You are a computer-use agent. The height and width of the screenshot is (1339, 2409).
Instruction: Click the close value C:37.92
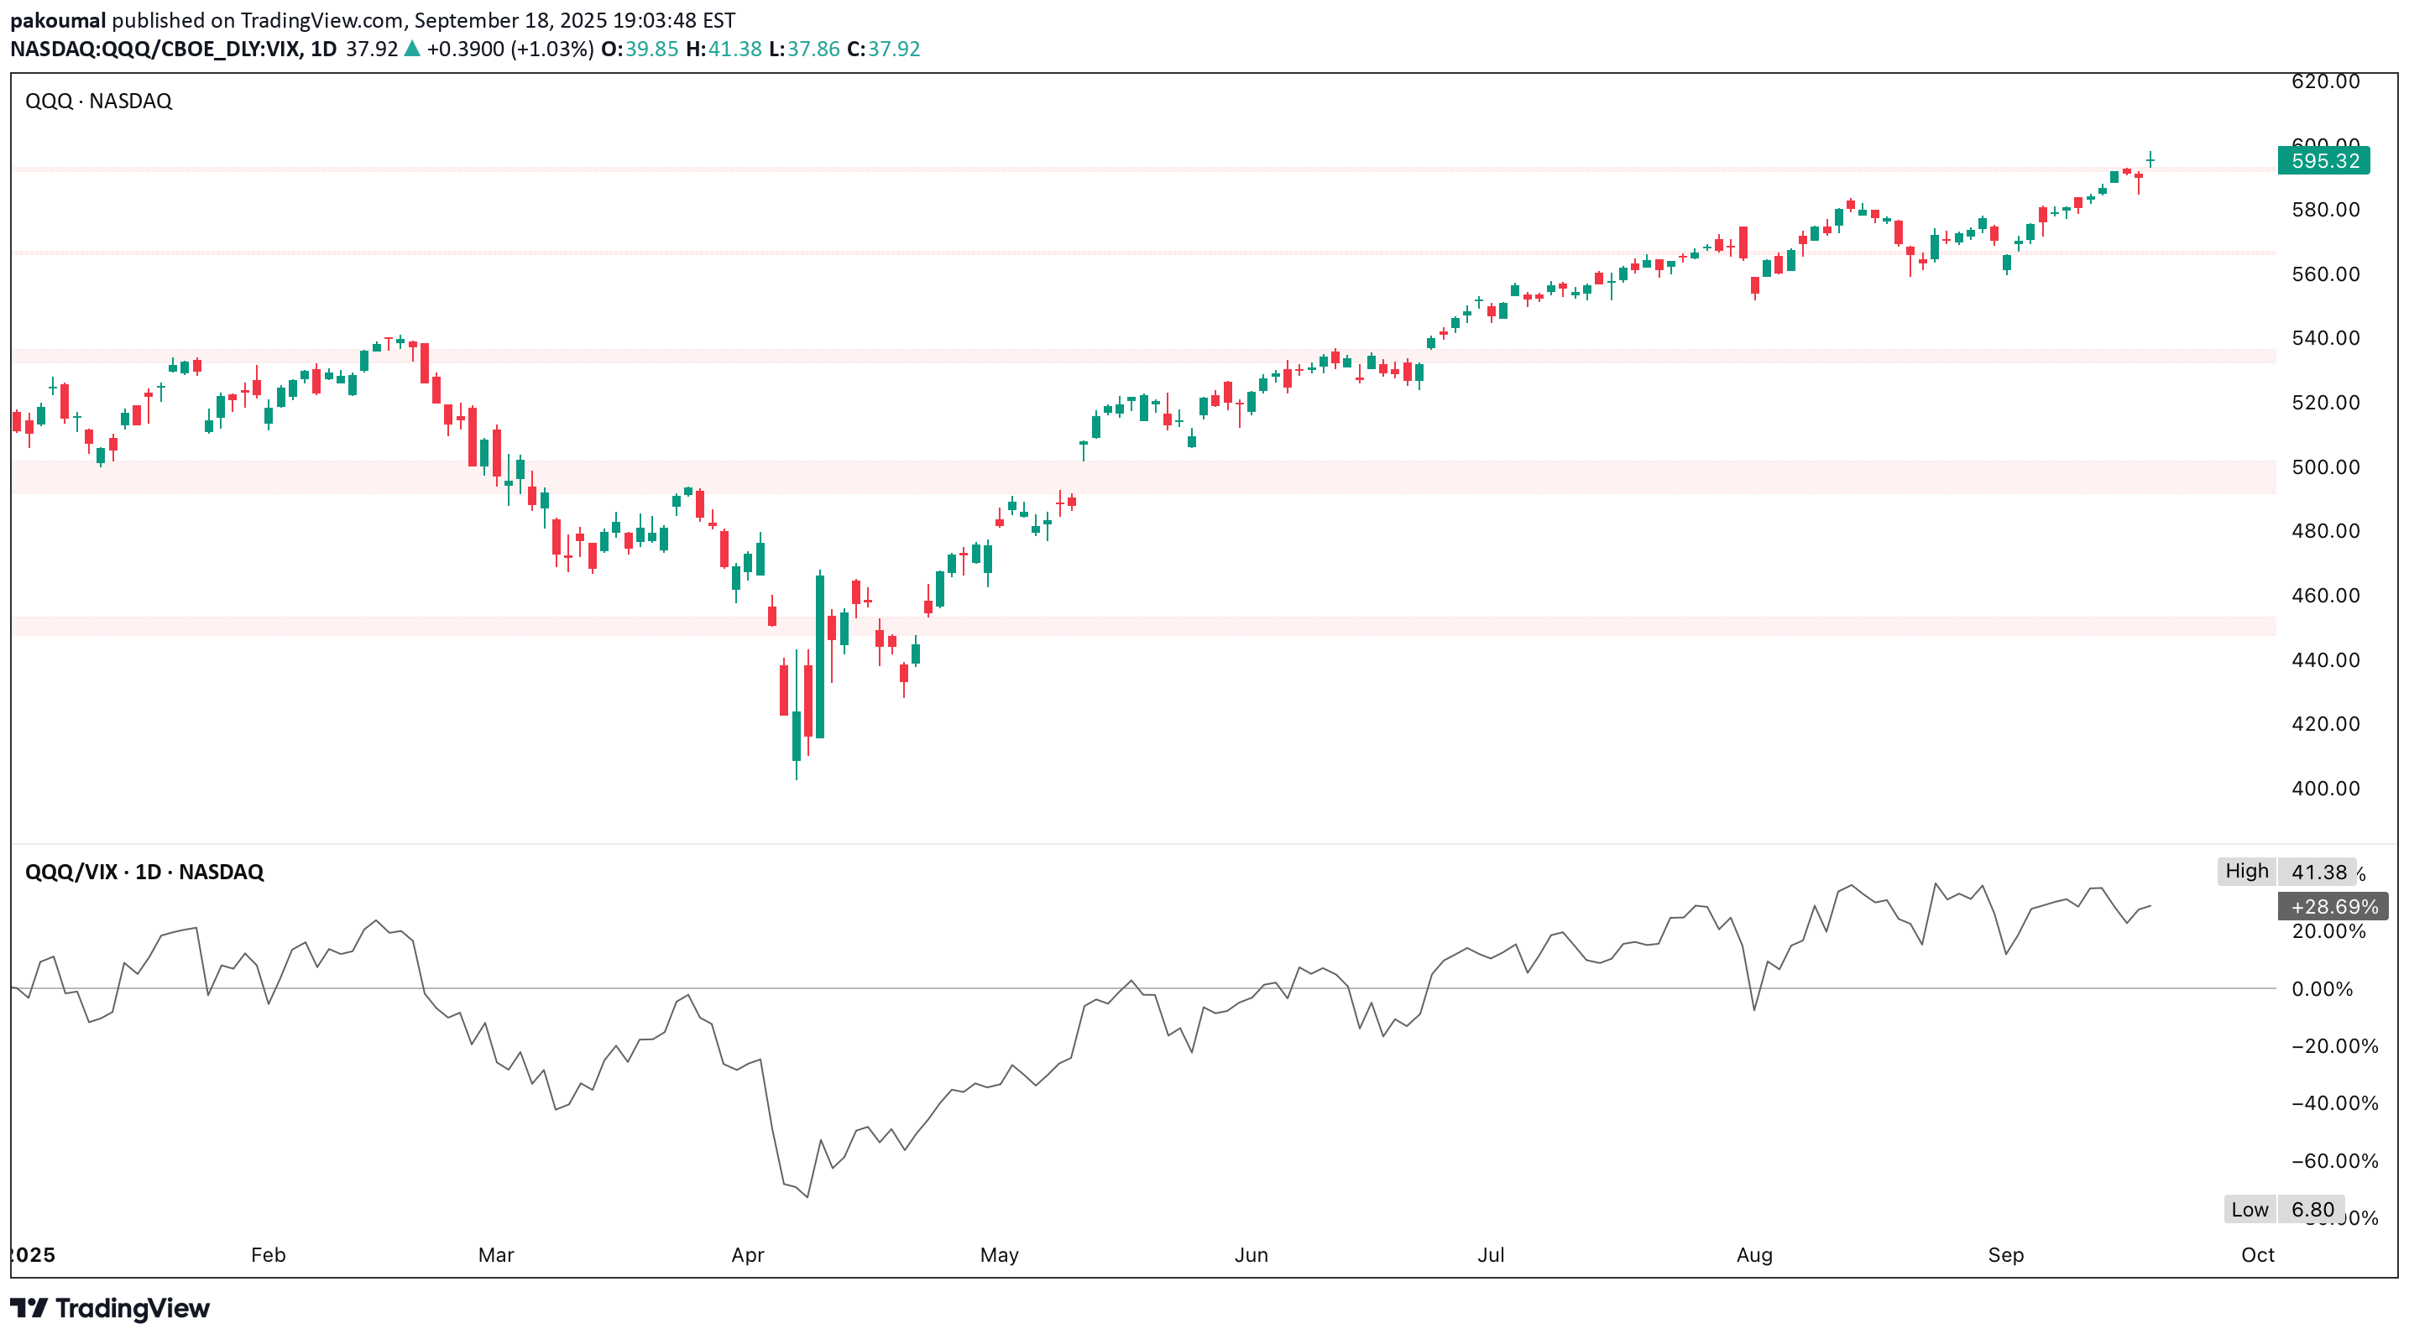(883, 49)
